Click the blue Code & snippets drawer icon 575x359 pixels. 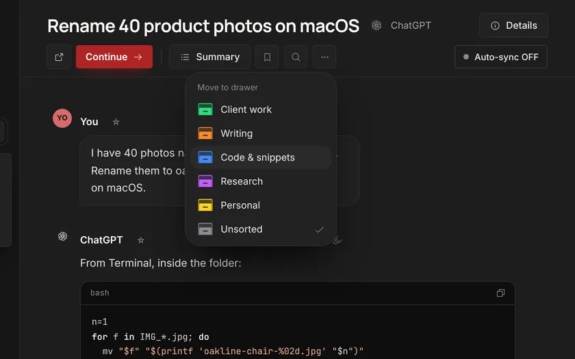(205, 157)
